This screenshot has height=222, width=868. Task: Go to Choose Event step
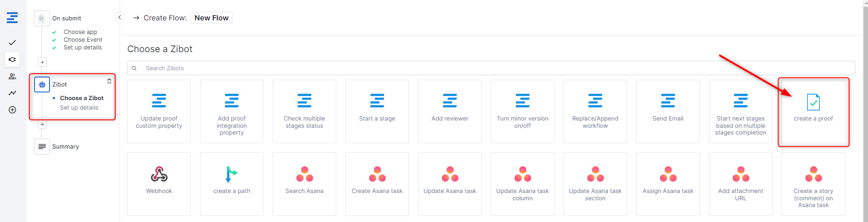click(83, 40)
